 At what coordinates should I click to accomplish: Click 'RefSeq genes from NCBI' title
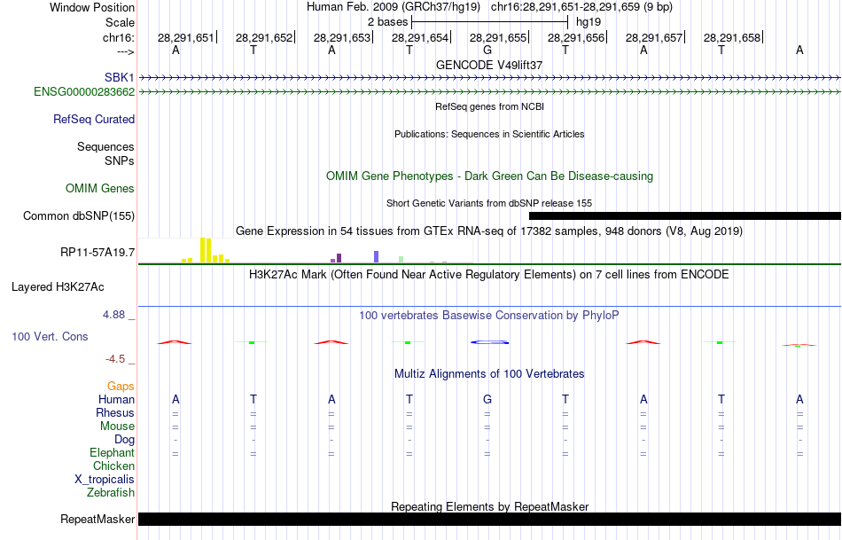[490, 106]
